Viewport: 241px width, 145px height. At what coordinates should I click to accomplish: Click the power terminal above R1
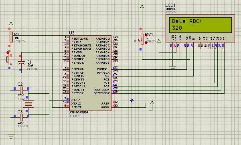11,24
